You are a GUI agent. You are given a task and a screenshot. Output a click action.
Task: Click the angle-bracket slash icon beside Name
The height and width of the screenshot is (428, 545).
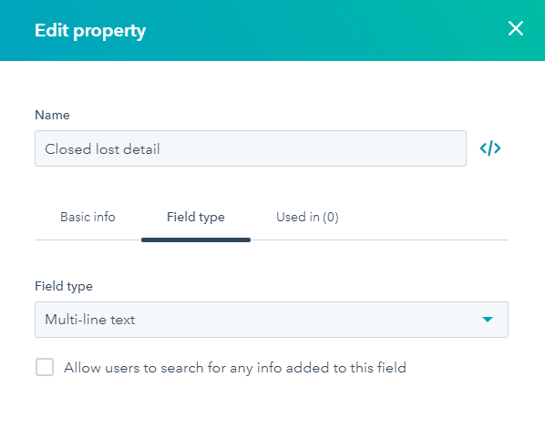pos(490,148)
